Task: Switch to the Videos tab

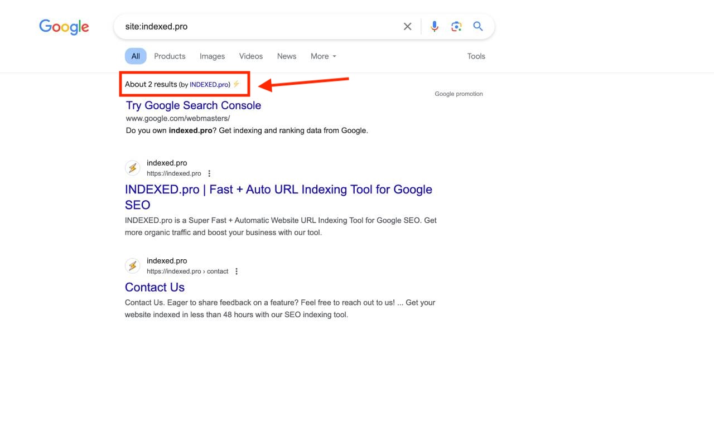Action: [x=251, y=56]
